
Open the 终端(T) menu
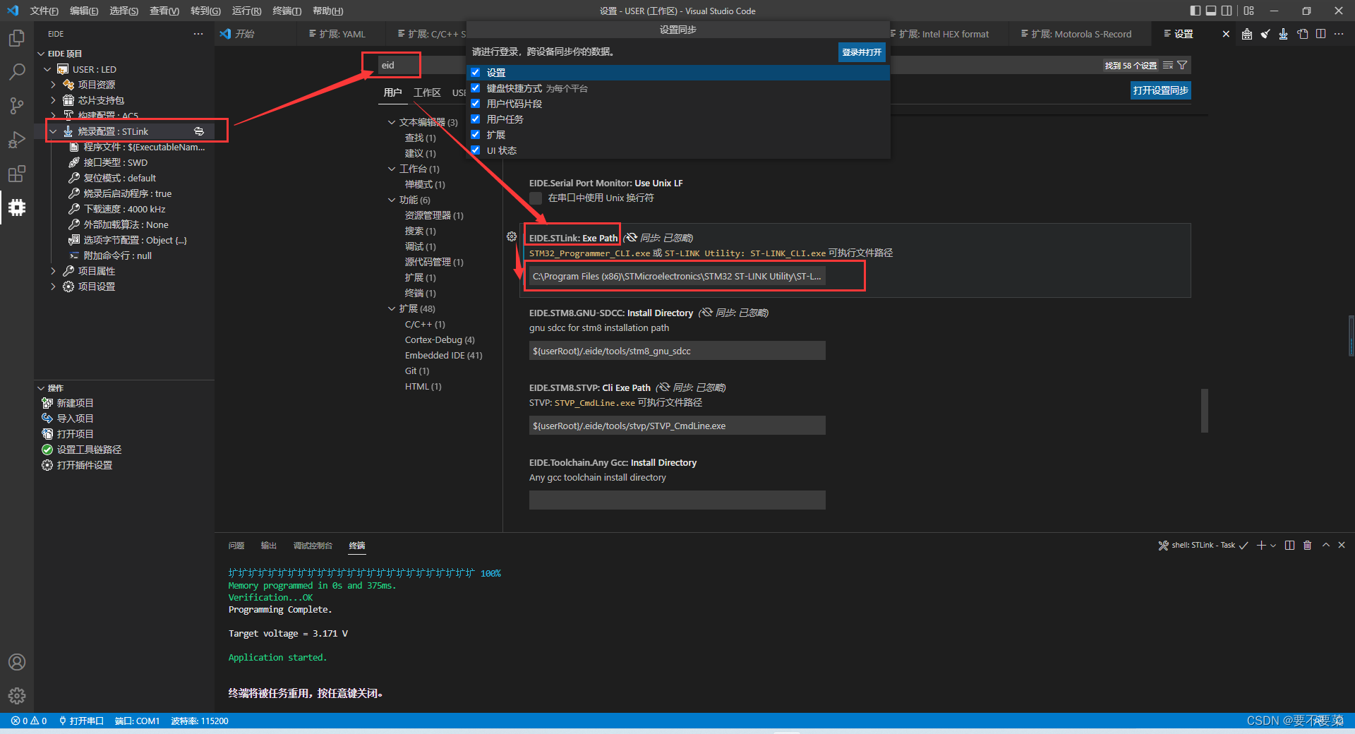tap(287, 11)
